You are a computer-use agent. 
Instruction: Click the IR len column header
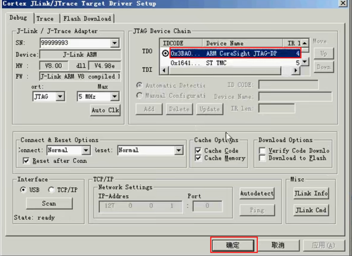[x=292, y=43]
